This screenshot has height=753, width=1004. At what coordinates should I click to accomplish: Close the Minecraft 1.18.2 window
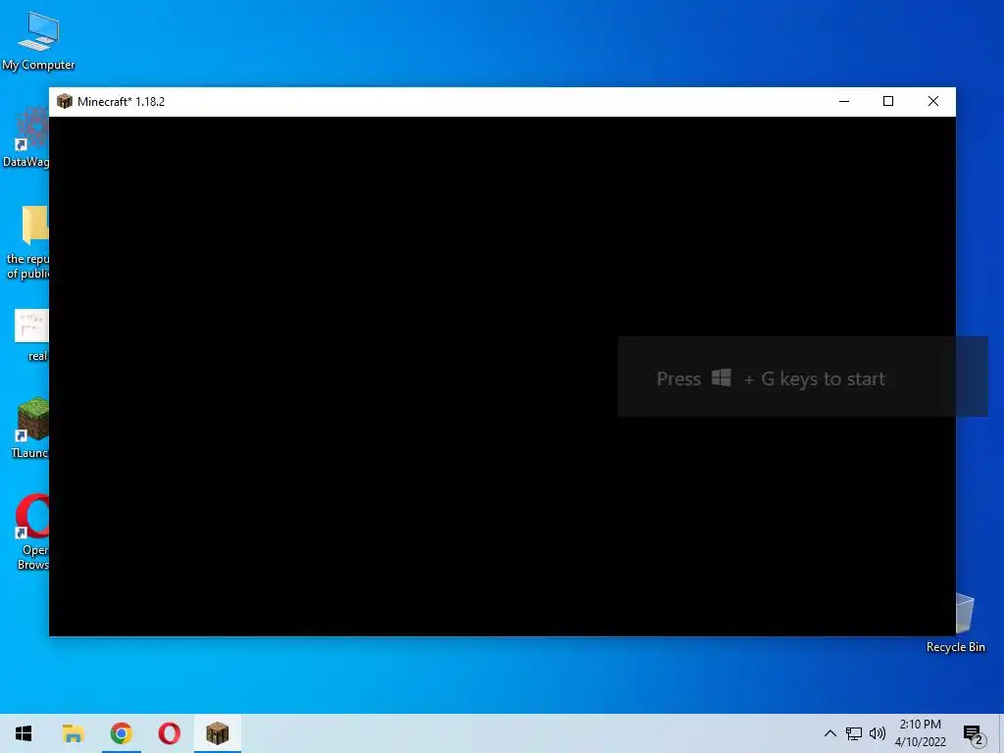tap(933, 101)
